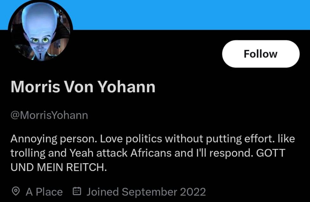This screenshot has width=310, height=202.
Task: Click the first line of the bio
Action: [152, 138]
